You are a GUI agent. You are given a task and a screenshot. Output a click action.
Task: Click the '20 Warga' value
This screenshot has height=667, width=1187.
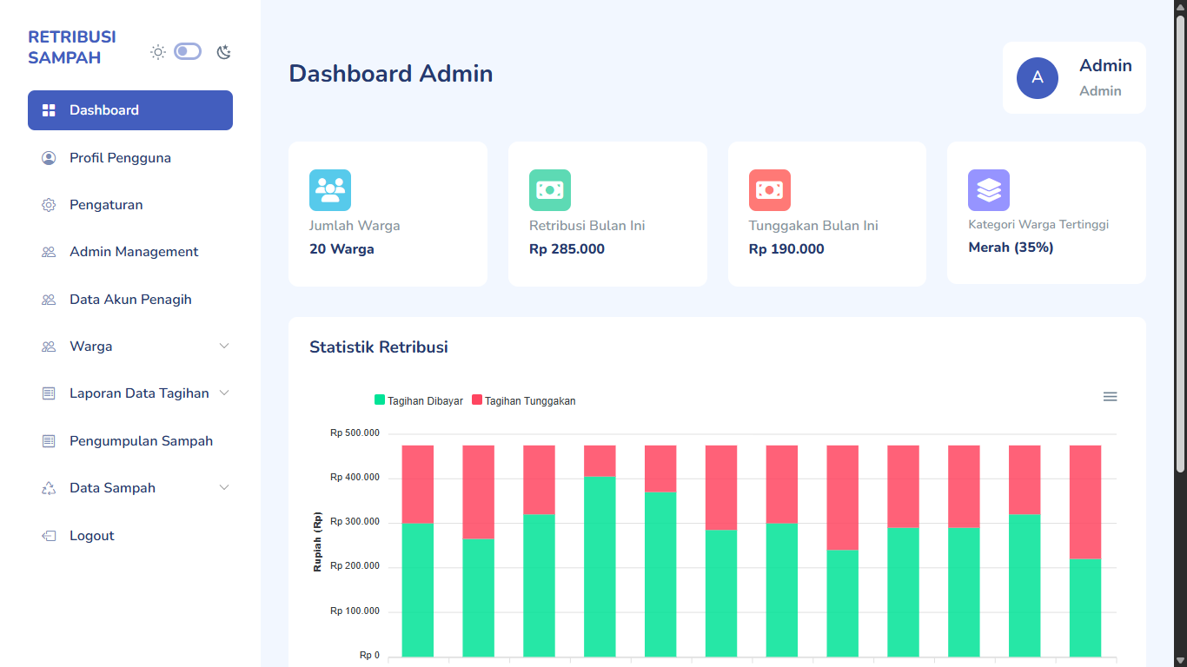(x=342, y=249)
